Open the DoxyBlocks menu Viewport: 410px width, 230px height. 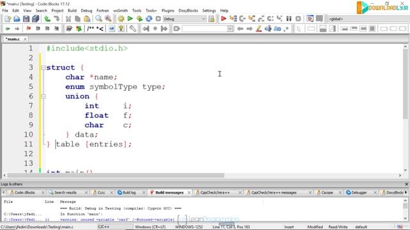188,10
